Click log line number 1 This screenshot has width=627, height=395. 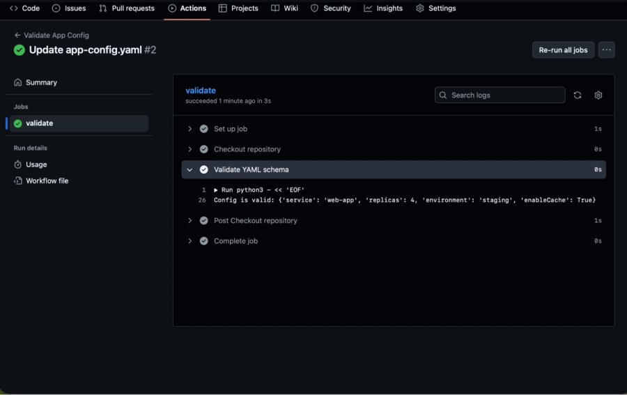[204, 190]
